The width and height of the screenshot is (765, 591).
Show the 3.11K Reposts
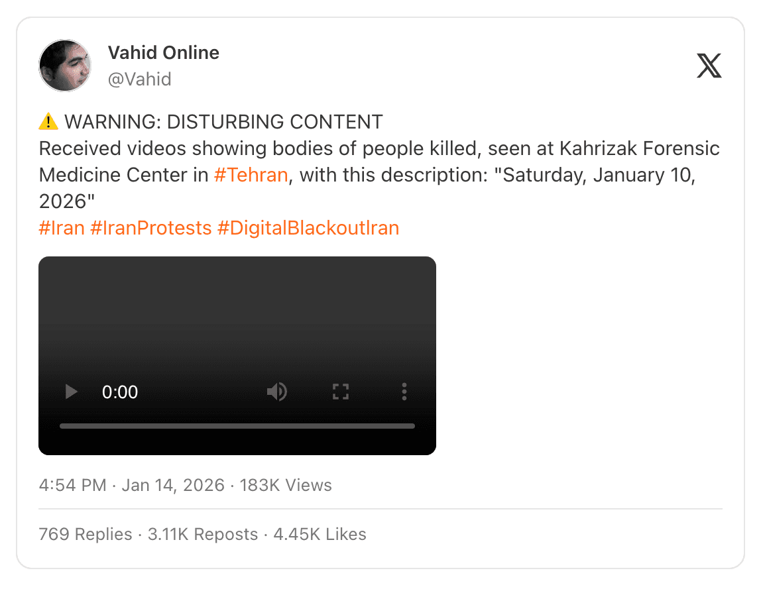tap(202, 534)
